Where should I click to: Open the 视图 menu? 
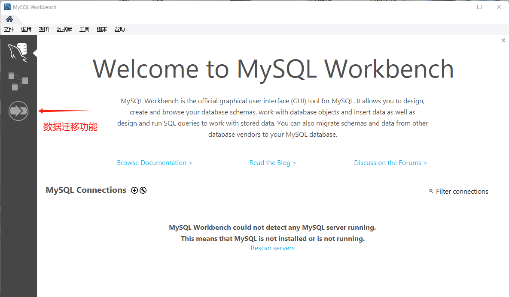tap(44, 30)
